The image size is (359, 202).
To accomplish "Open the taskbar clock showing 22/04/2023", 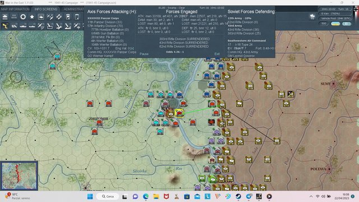I will (342, 196).
